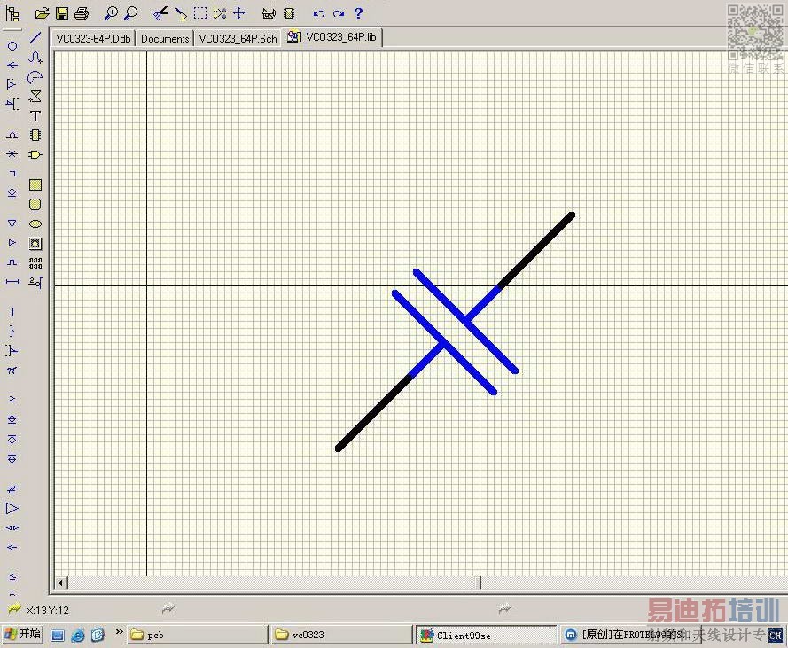Choose the delay H-bar symbol
The height and width of the screenshot is (648, 788).
coord(12,282)
